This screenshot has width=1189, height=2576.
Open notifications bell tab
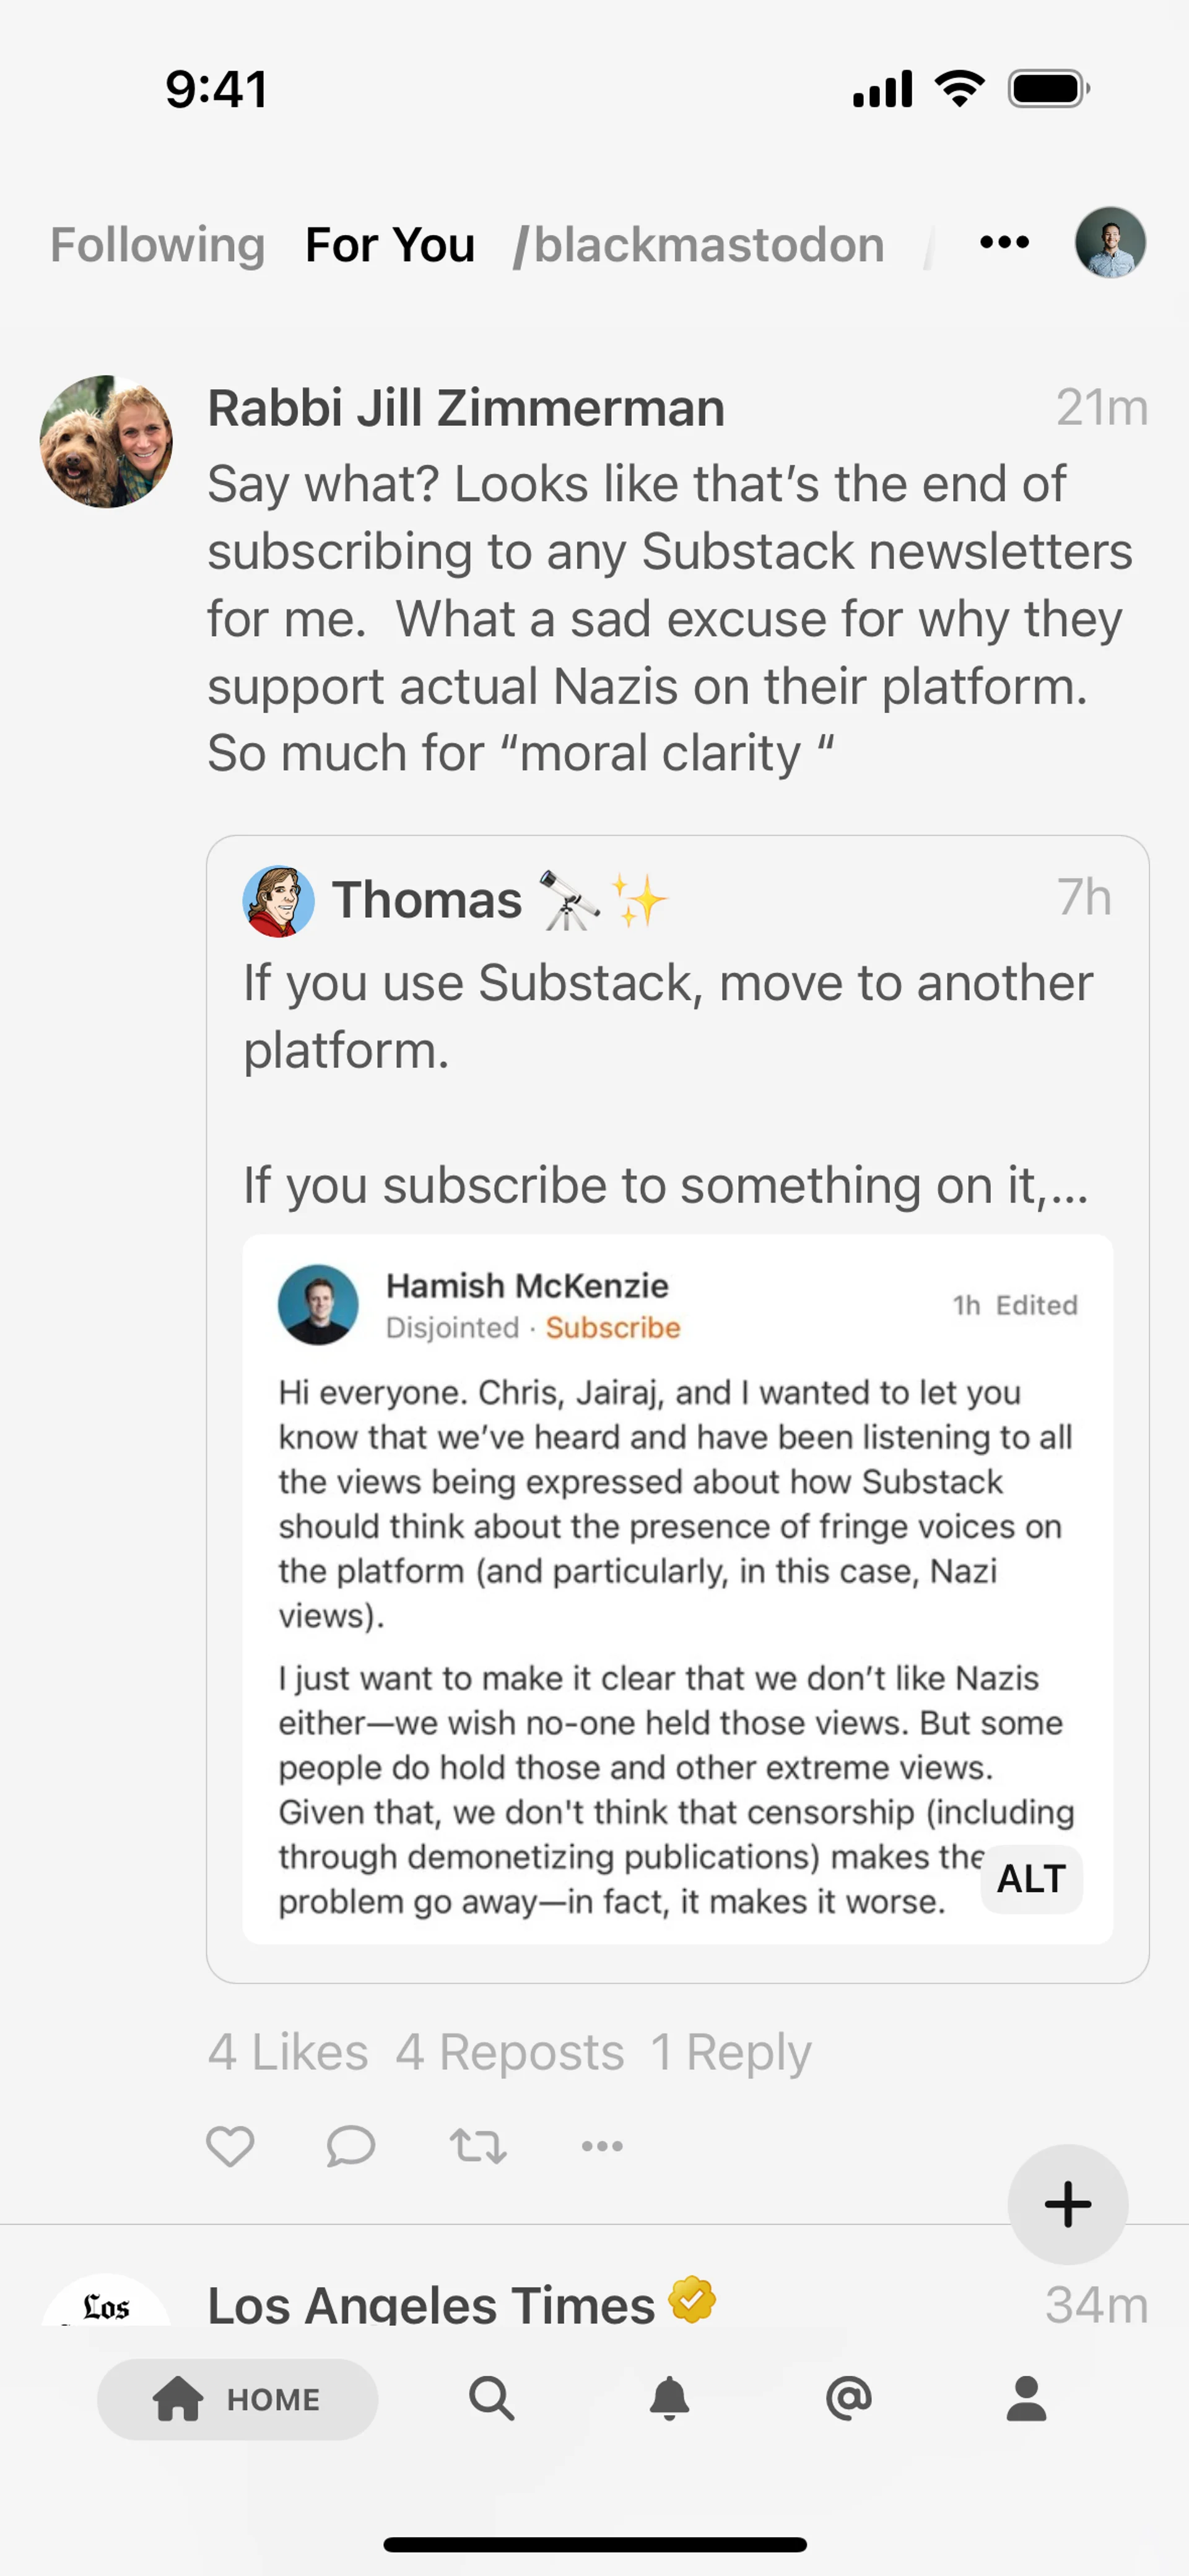(669, 2398)
